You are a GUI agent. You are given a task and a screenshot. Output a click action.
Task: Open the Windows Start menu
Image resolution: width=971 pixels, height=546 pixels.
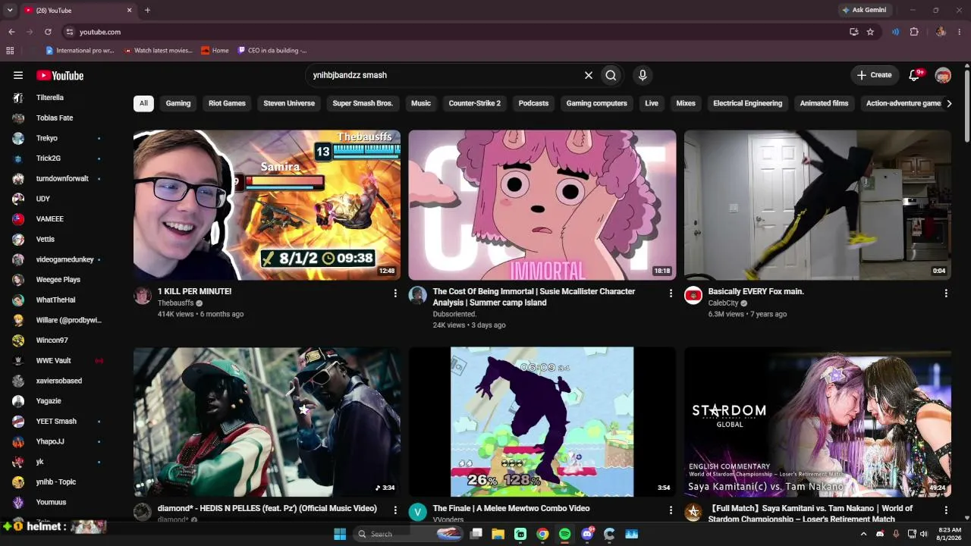(340, 534)
